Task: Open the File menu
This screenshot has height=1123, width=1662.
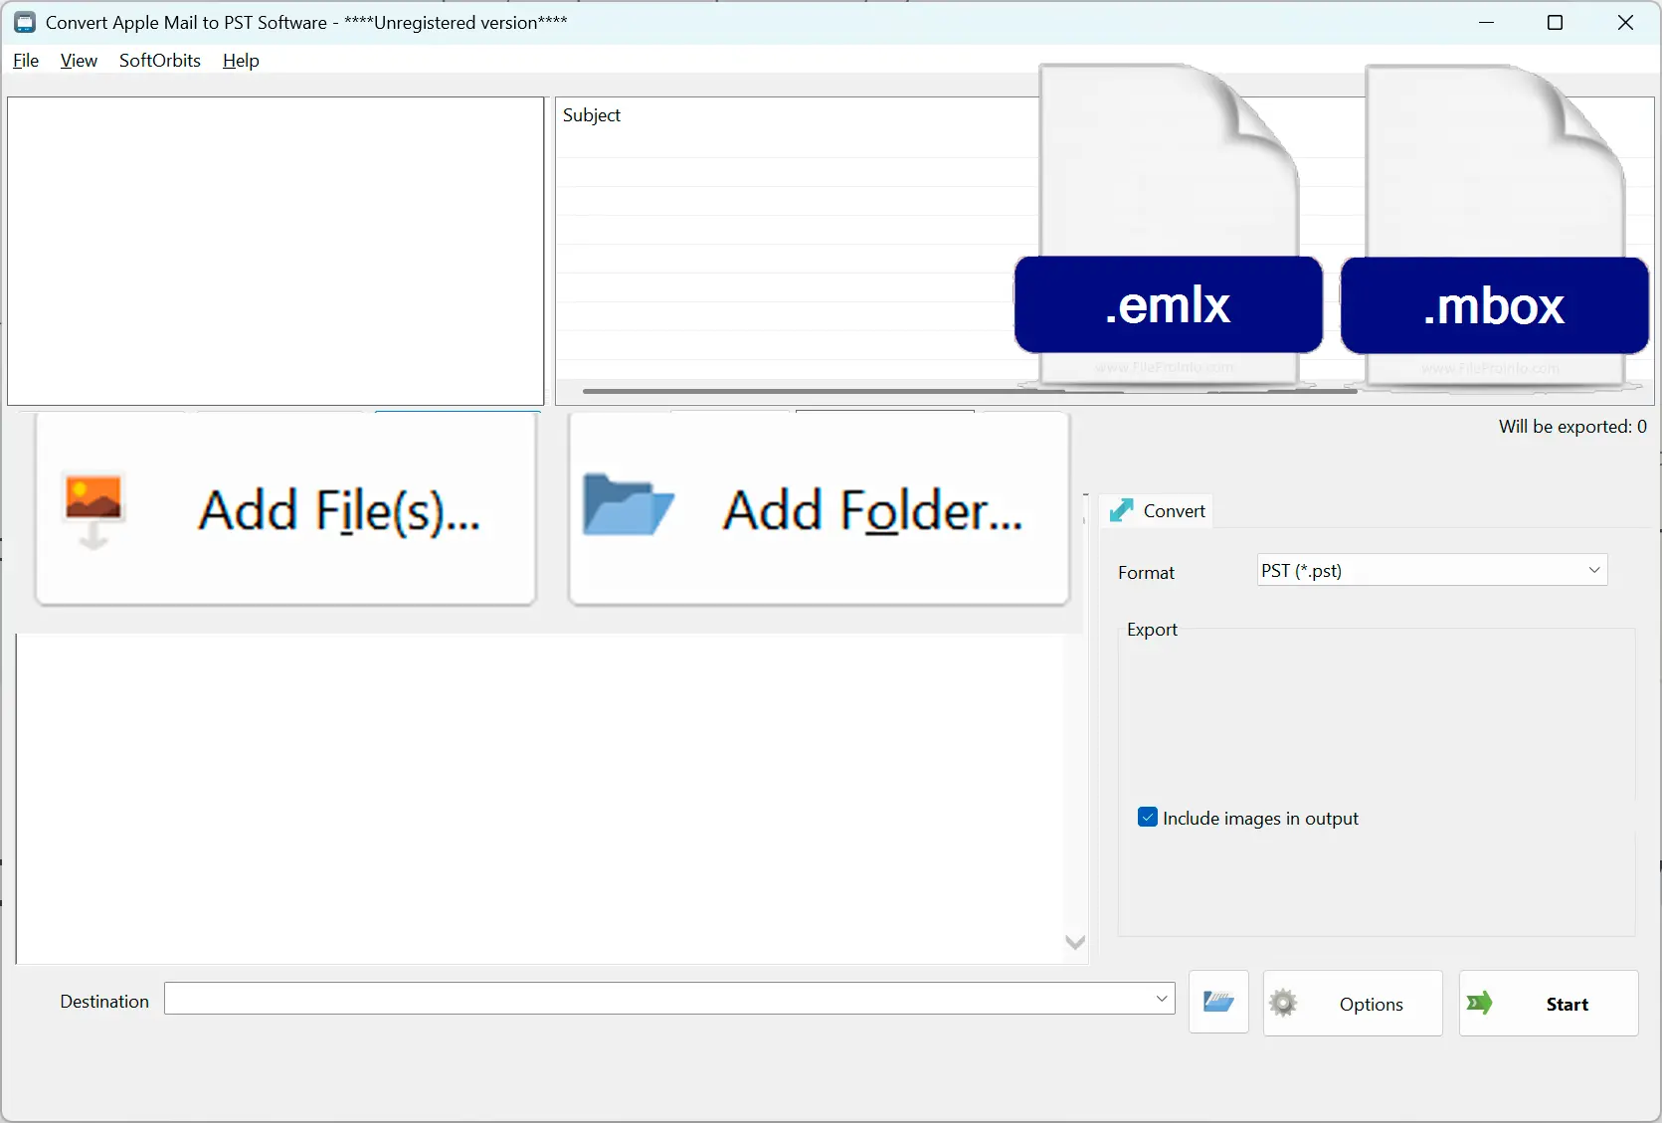Action: coord(26,61)
